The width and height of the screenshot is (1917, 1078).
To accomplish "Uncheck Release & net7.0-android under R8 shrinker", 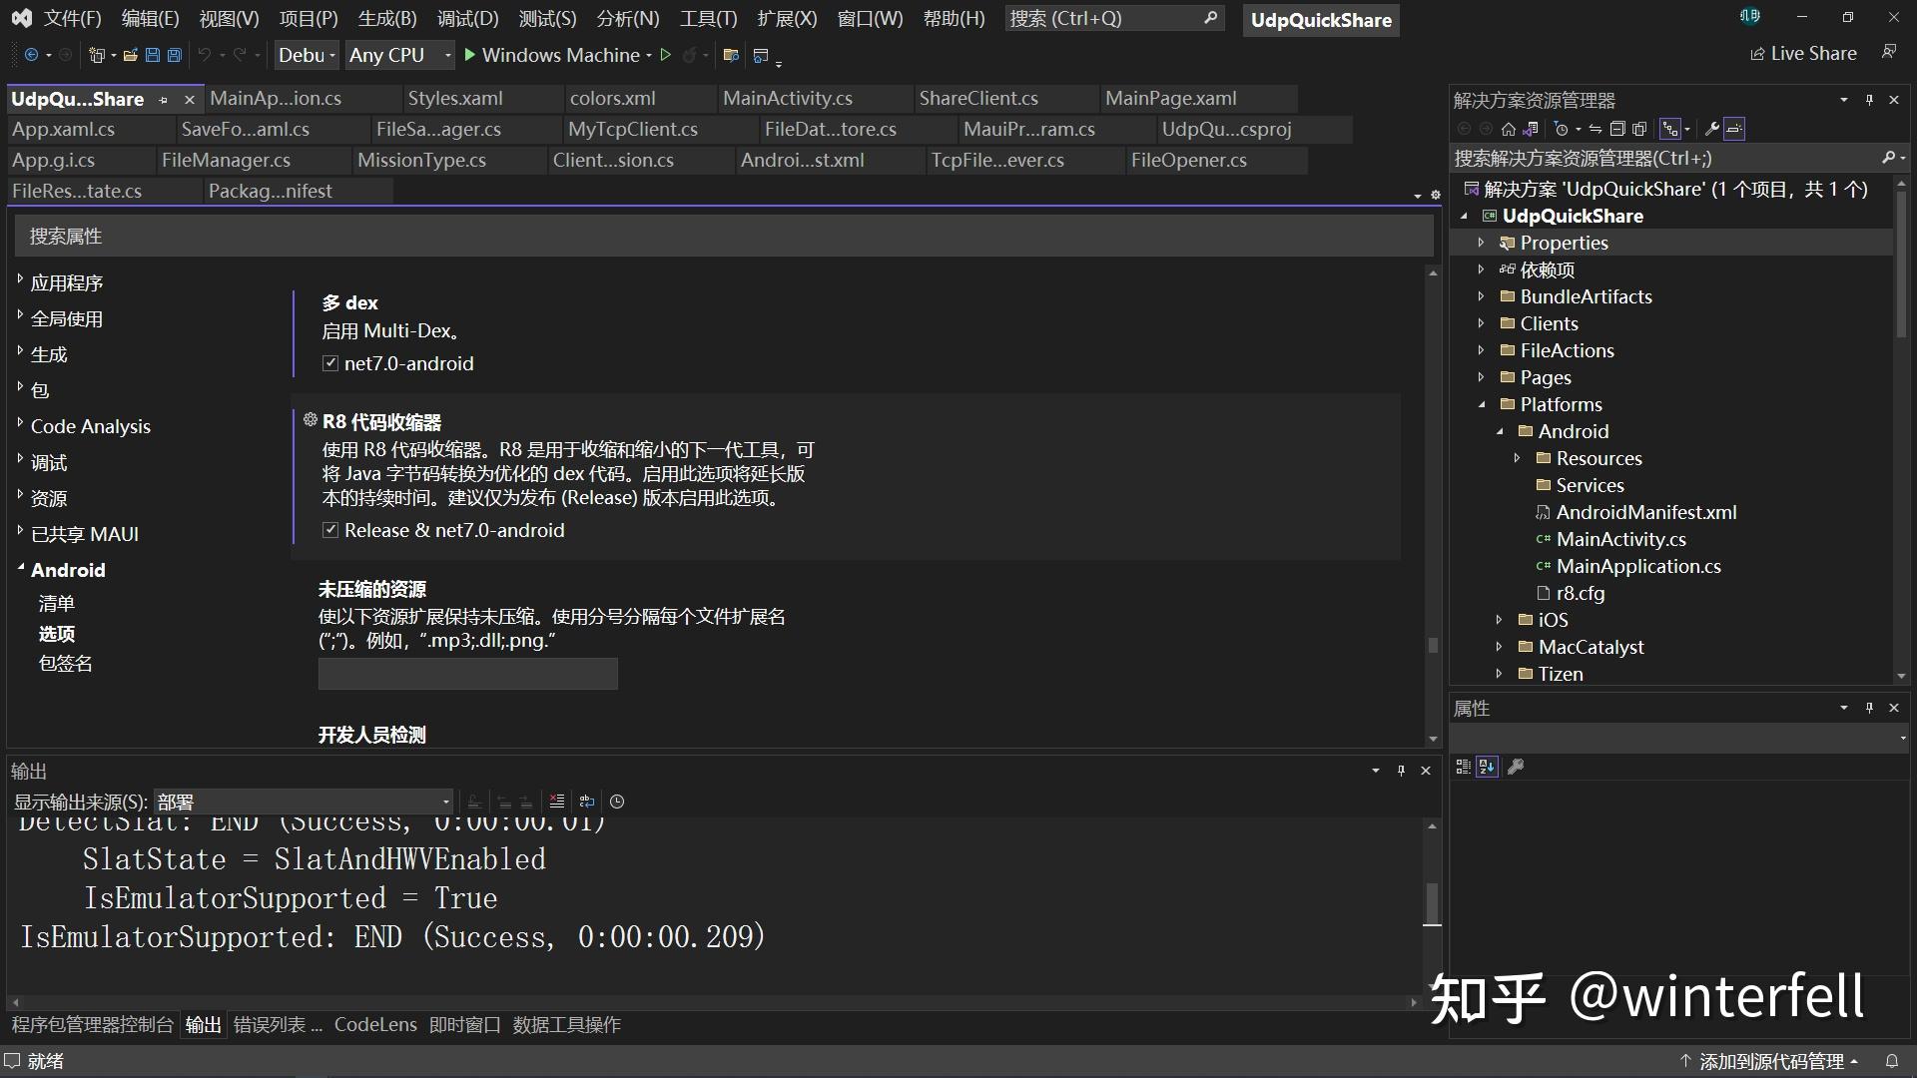I will click(329, 530).
